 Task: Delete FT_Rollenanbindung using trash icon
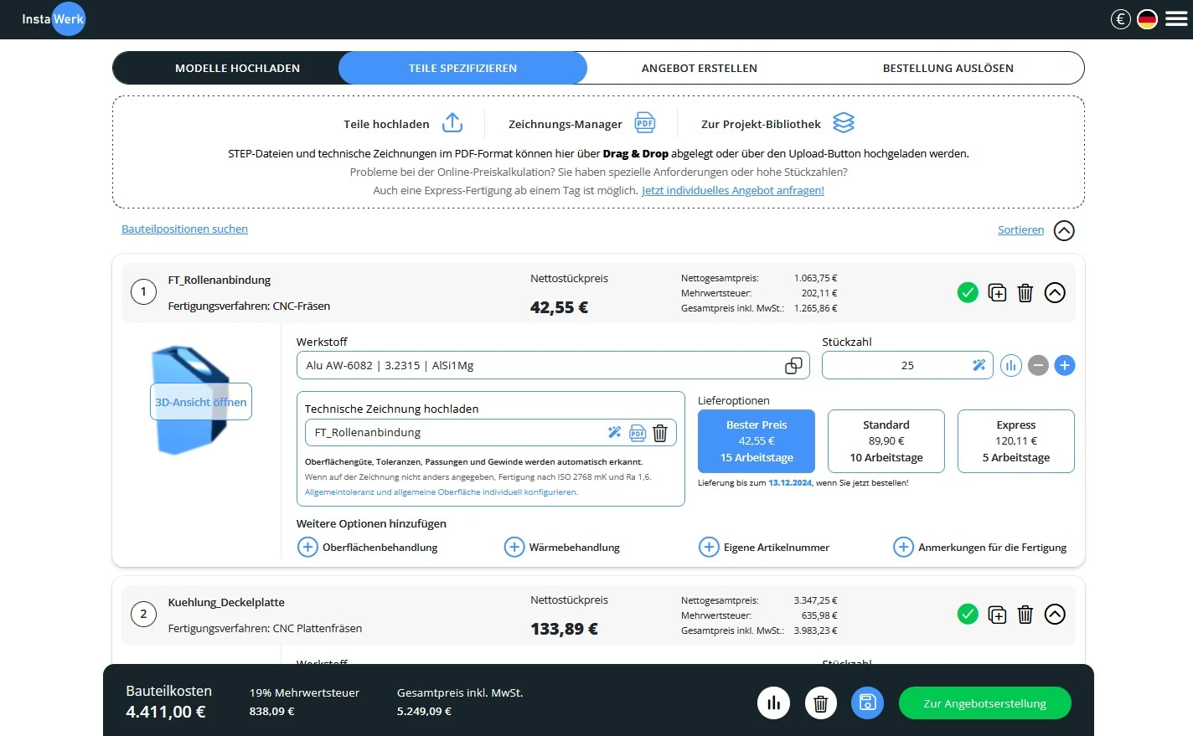tap(1025, 292)
